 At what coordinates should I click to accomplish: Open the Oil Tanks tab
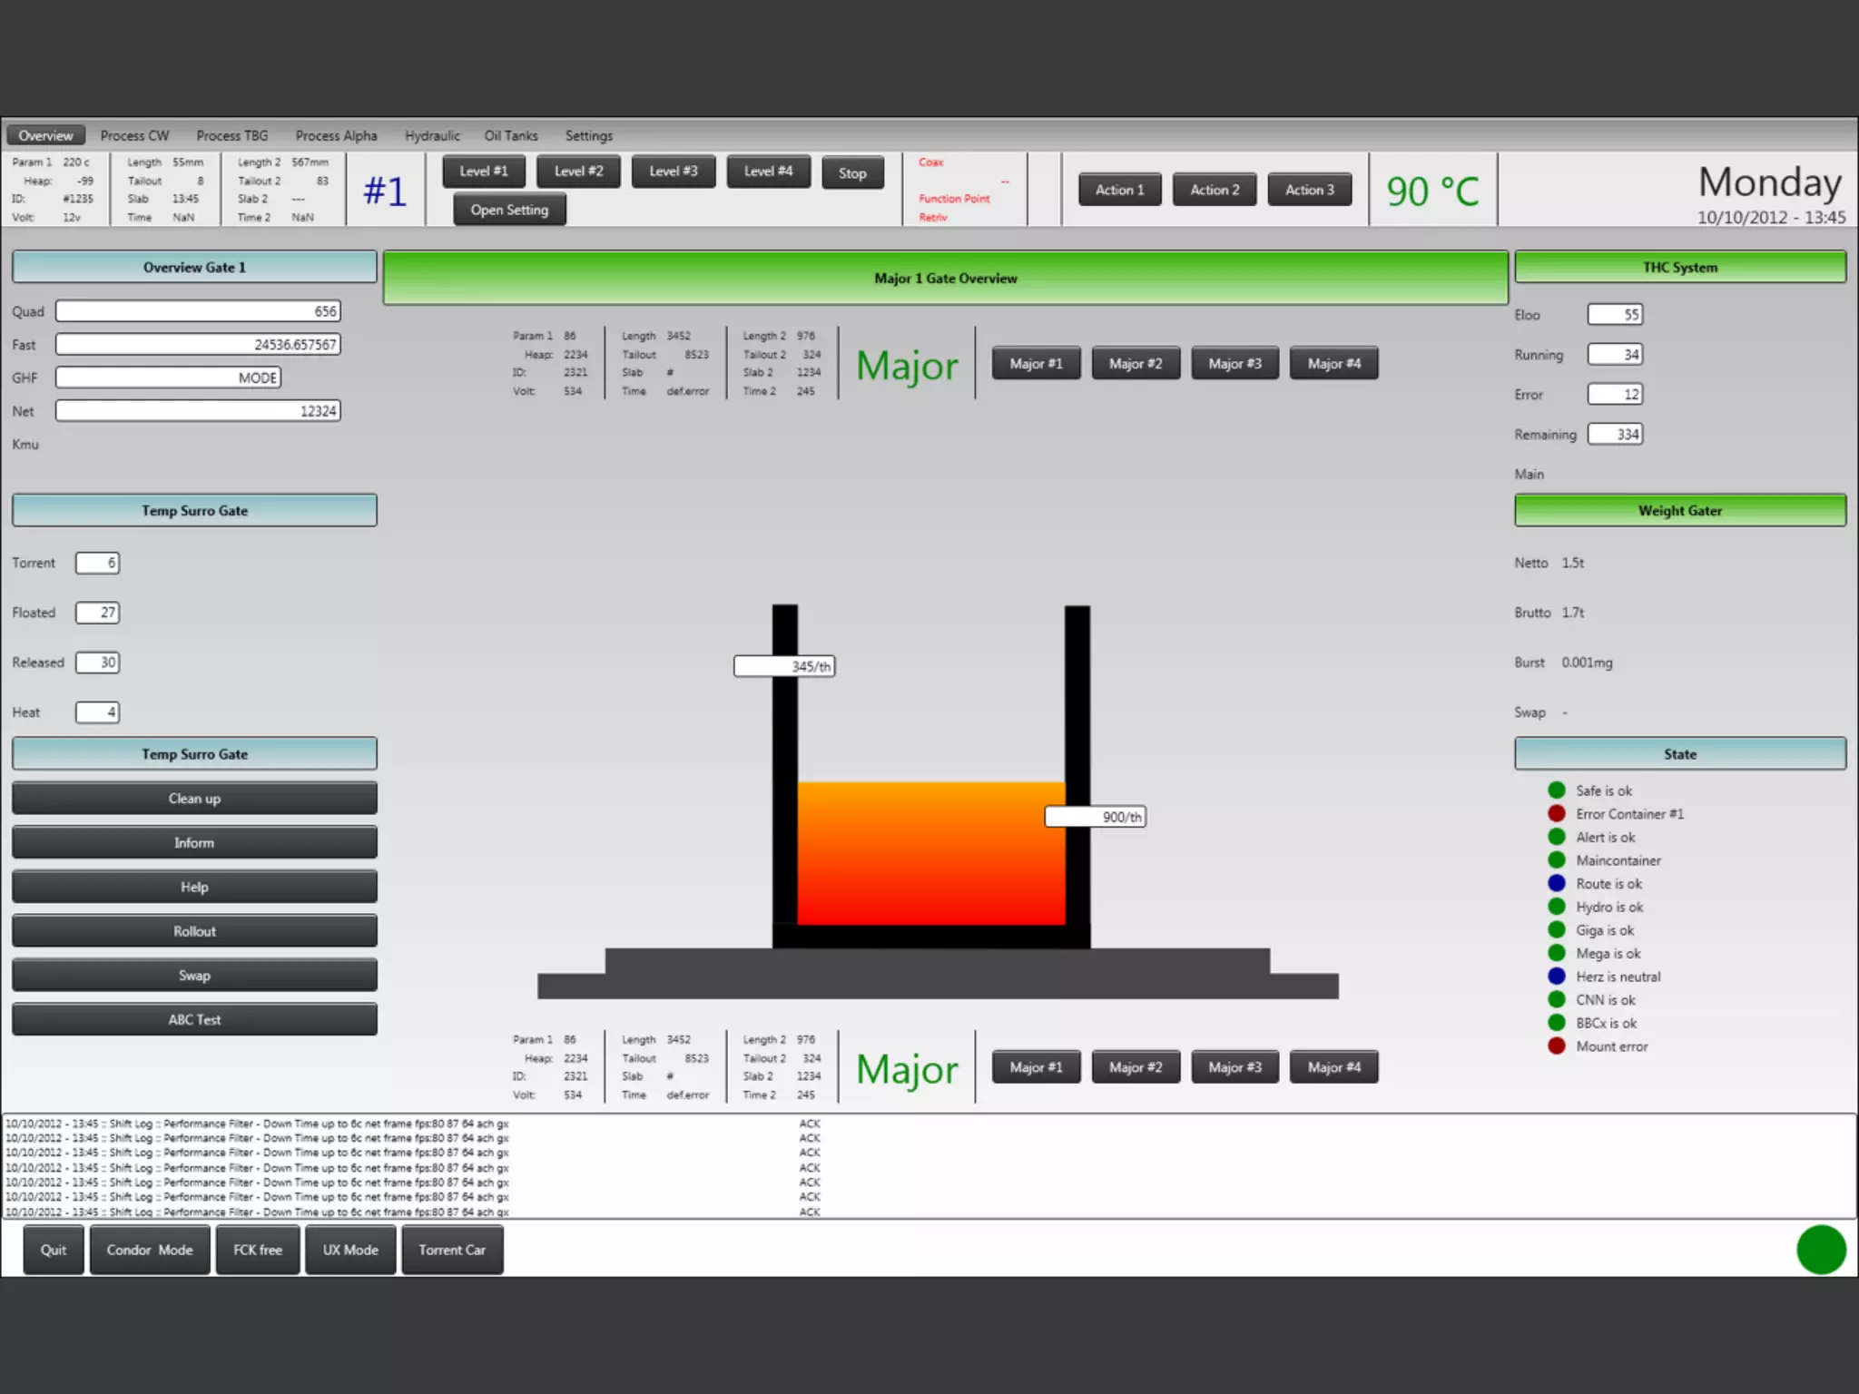pos(510,135)
